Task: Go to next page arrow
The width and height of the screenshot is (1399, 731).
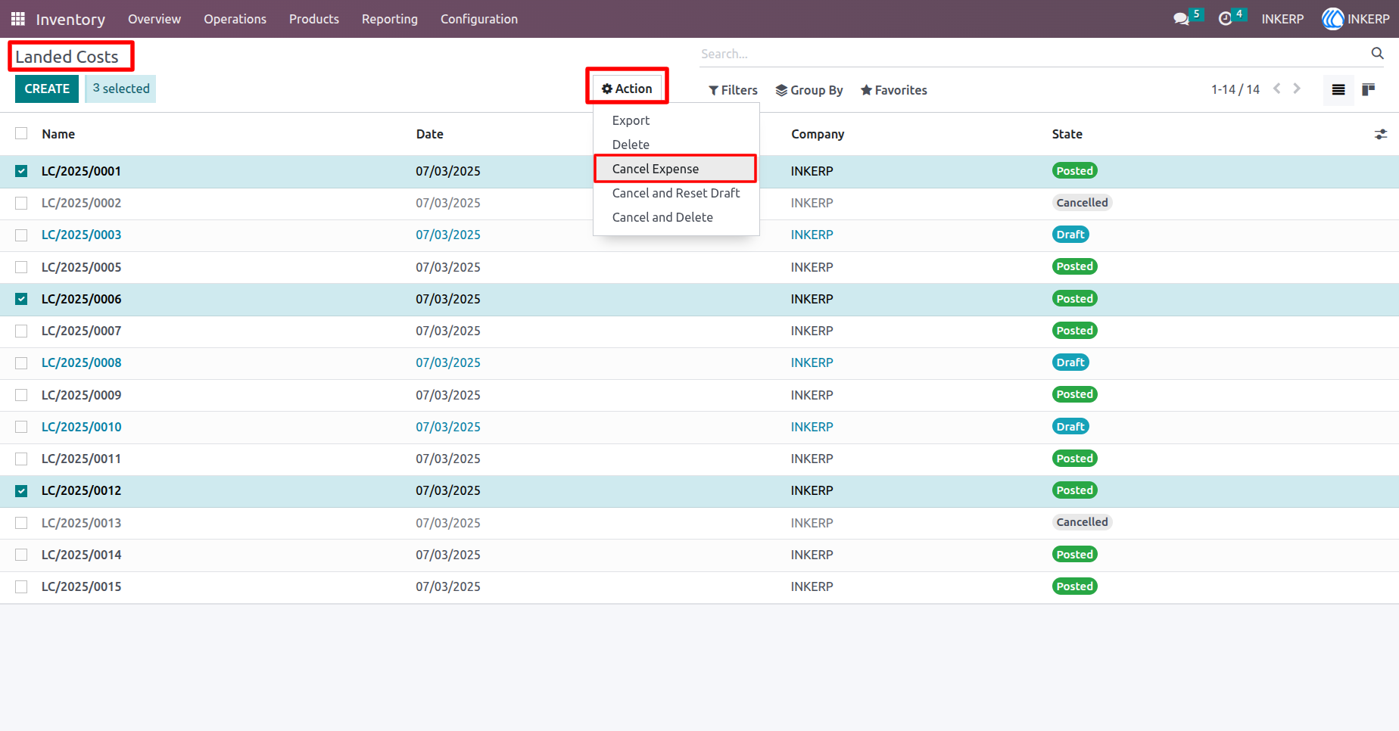Action: [1297, 89]
